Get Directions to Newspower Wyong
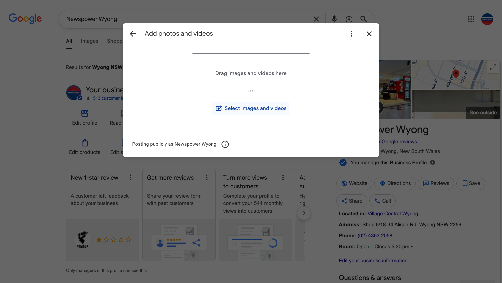The image size is (502, 283). point(395,183)
